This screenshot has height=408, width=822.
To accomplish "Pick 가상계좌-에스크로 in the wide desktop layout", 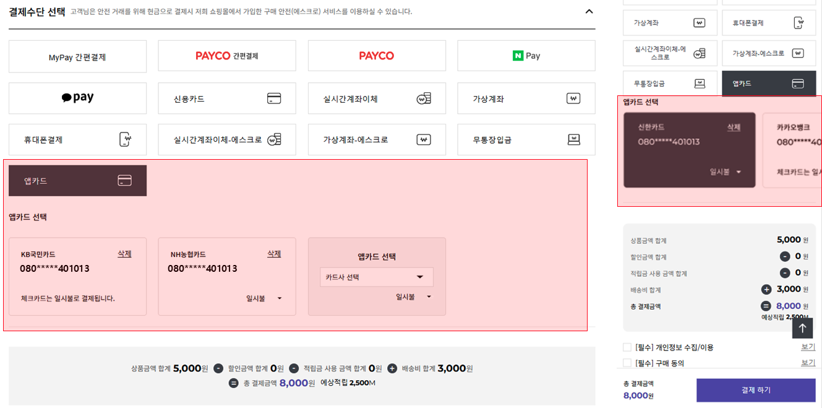I will click(x=377, y=139).
